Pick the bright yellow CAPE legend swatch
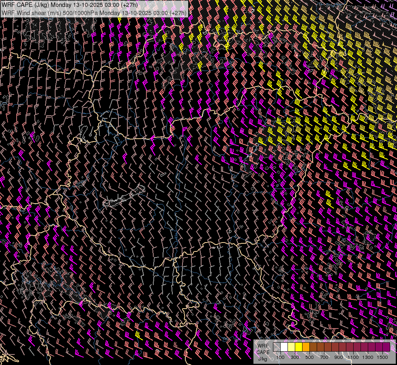 click(298, 347)
